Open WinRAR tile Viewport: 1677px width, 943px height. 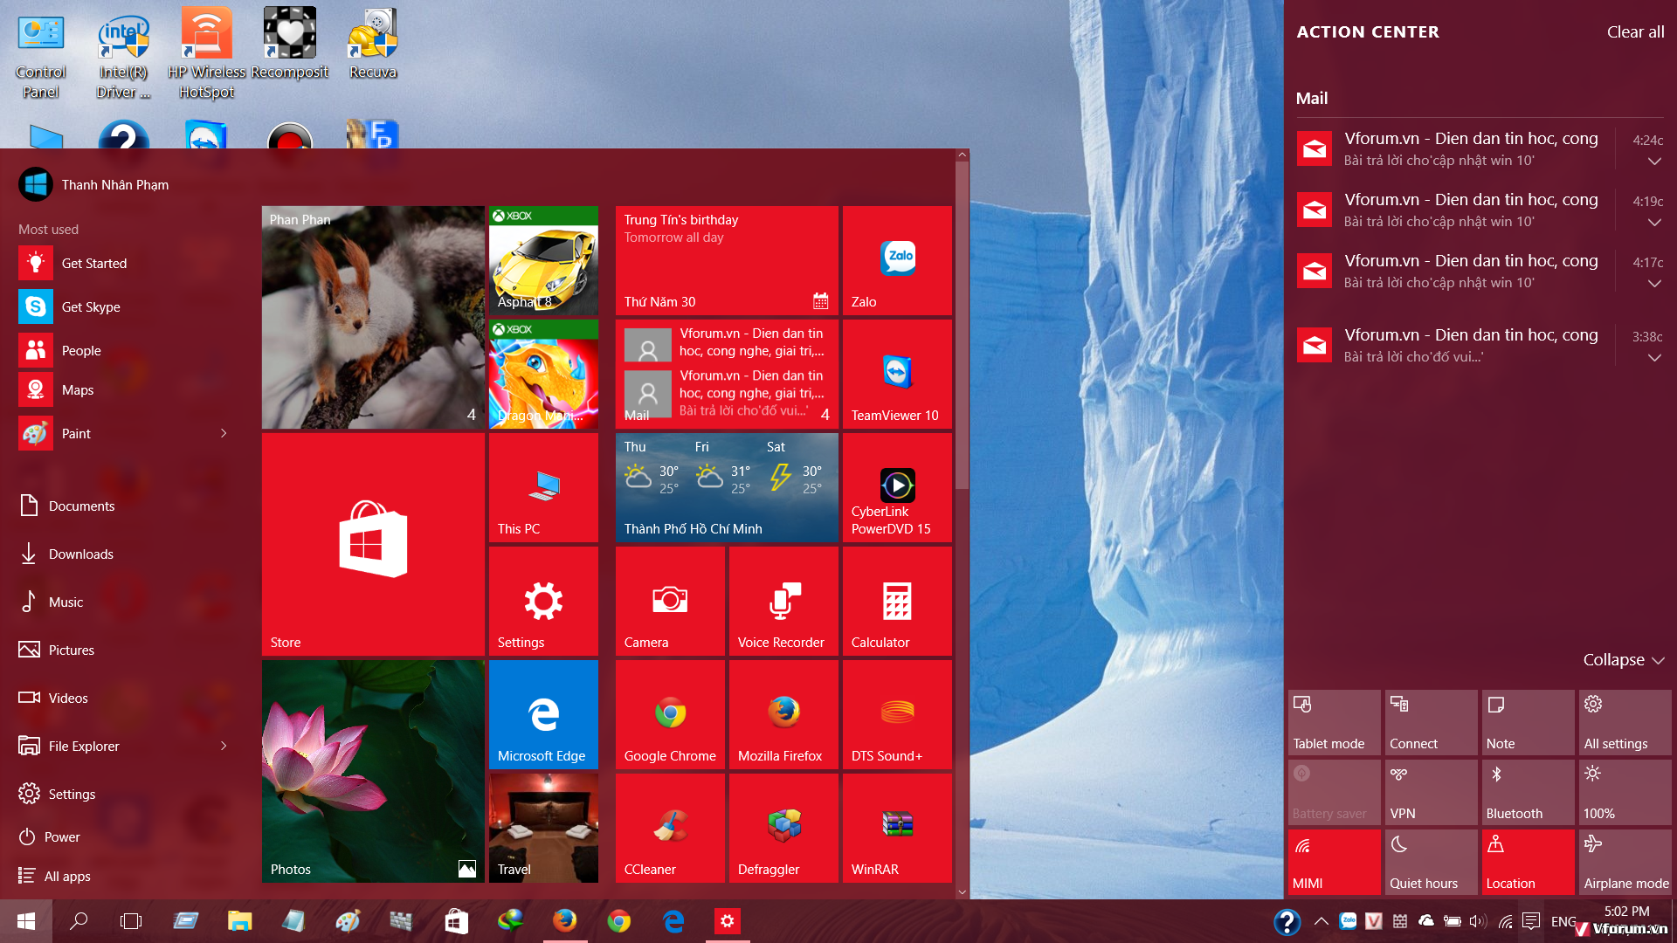pyautogui.click(x=897, y=828)
